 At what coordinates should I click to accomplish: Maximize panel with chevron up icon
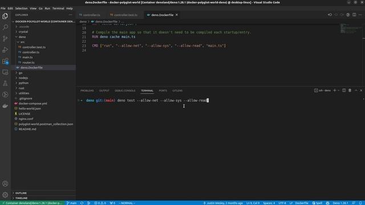click(356, 91)
